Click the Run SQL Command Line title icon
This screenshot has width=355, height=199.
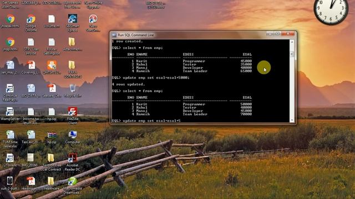(x=114, y=35)
